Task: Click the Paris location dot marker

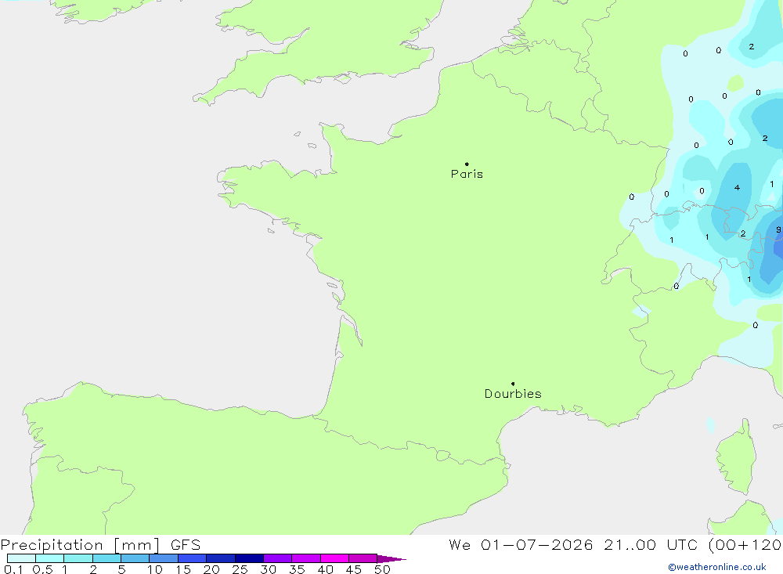Action: 467,164
